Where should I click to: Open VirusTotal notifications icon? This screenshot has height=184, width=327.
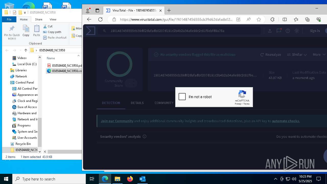pyautogui.click(x=279, y=31)
